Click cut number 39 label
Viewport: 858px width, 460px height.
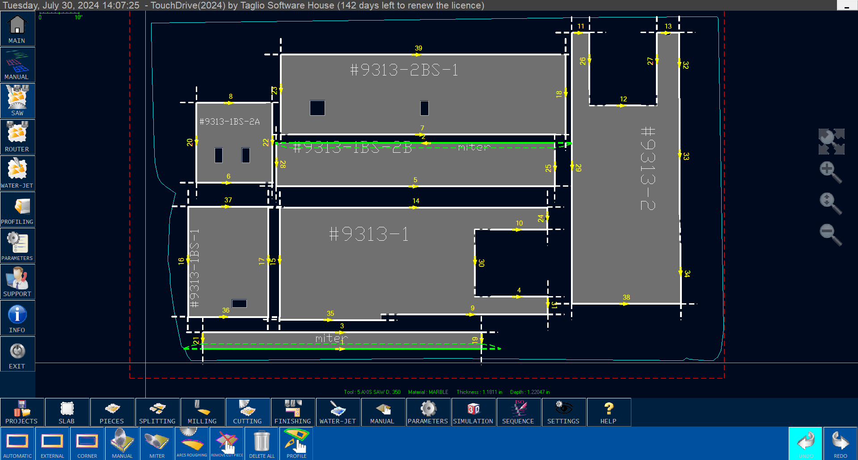pos(418,48)
